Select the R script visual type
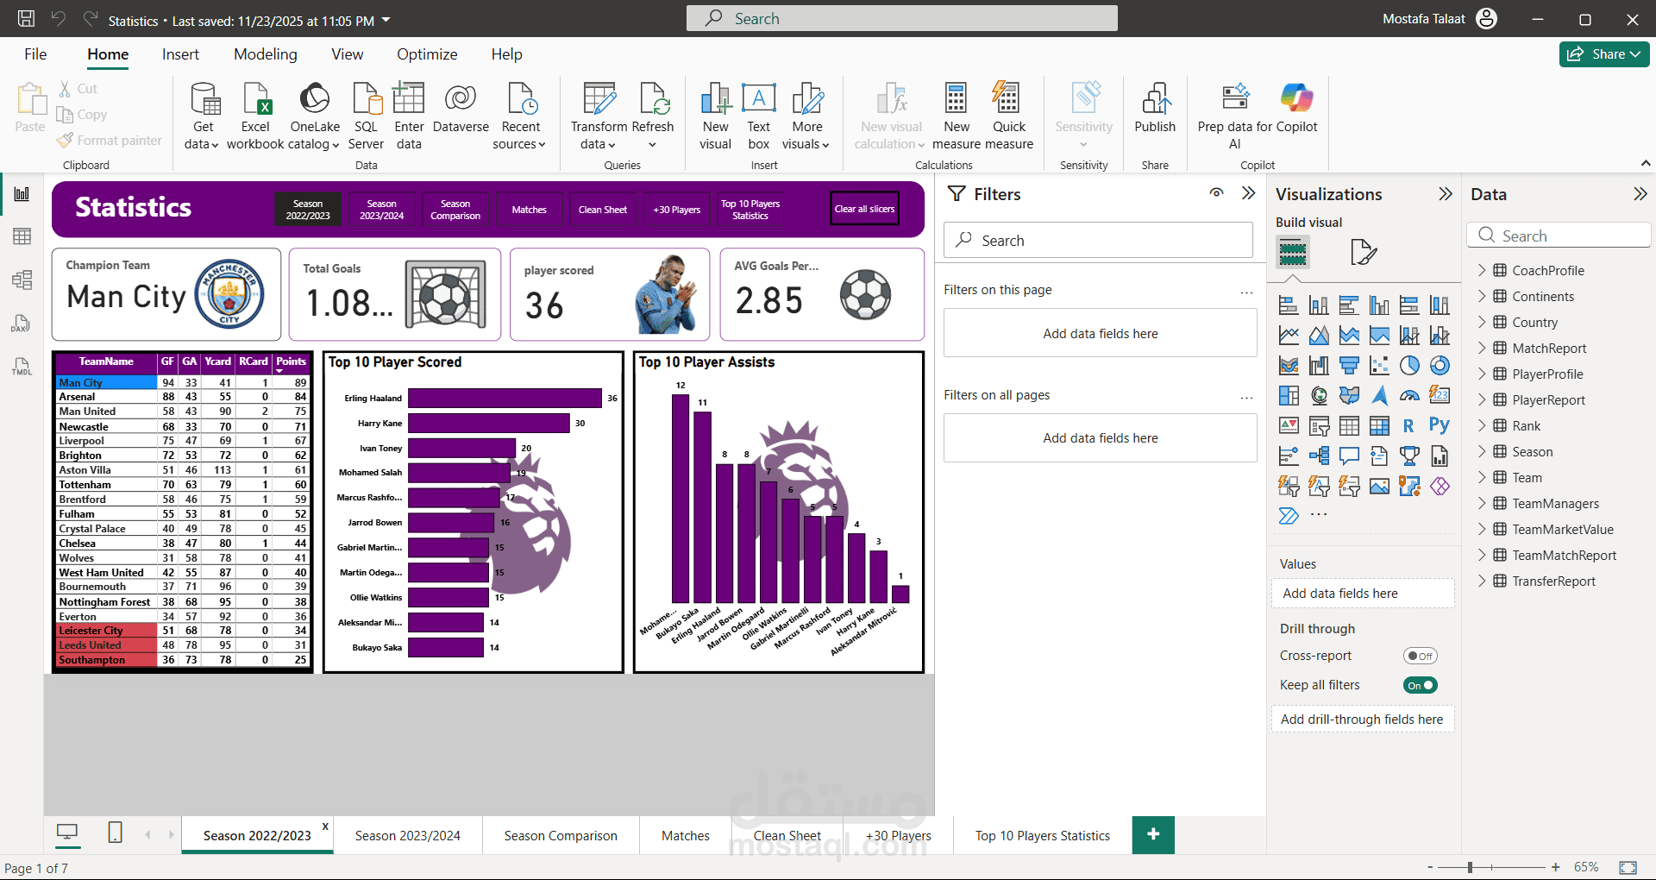 [x=1409, y=425]
